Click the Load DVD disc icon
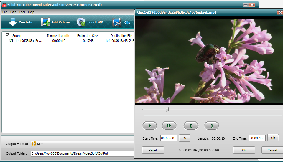 [81, 22]
